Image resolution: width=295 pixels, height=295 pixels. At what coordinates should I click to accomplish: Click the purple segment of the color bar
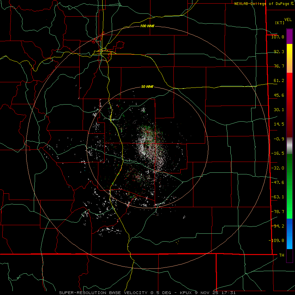click(x=289, y=36)
